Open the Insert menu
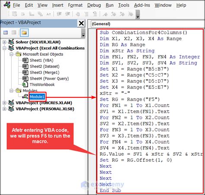Viewport: 205px width, 195px height. pyautogui.click(x=58, y=5)
